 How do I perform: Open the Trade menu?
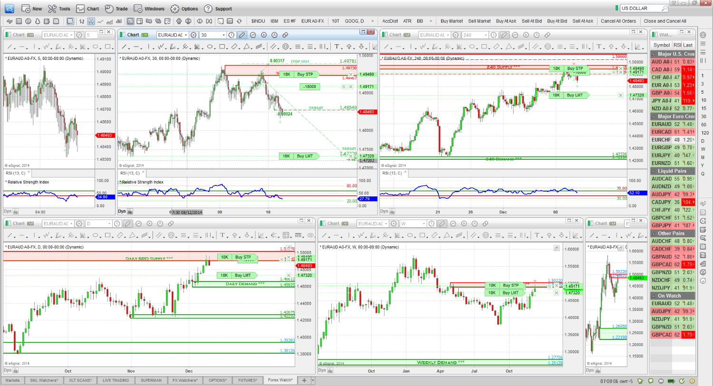click(116, 9)
